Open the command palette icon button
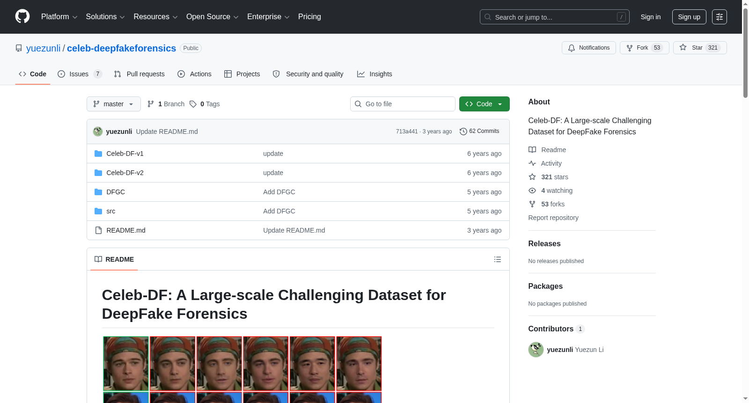The image size is (749, 403). tap(720, 17)
